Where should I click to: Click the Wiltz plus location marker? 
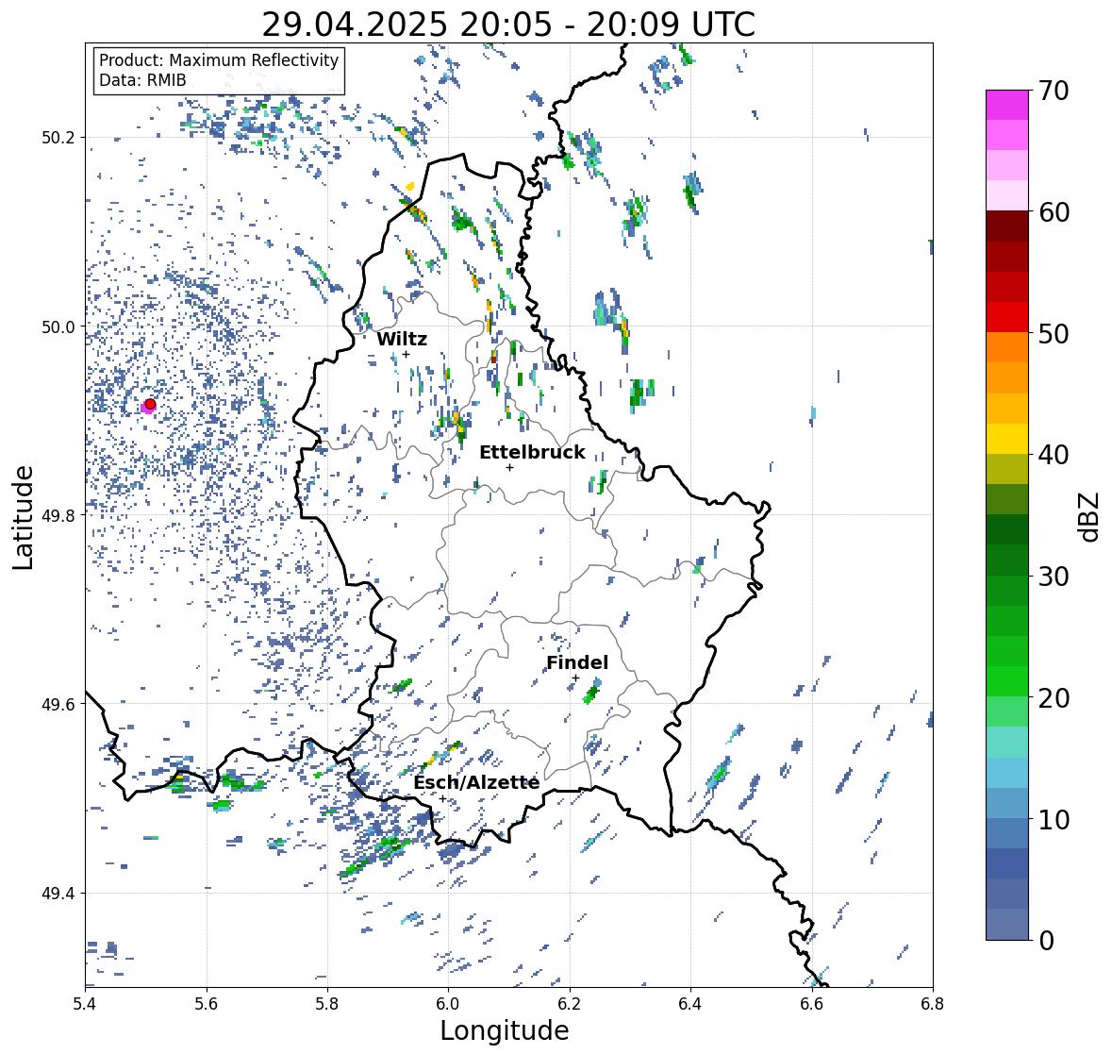(x=407, y=354)
